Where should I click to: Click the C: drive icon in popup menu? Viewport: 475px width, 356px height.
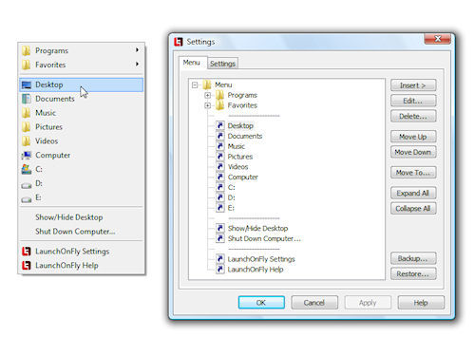27,169
